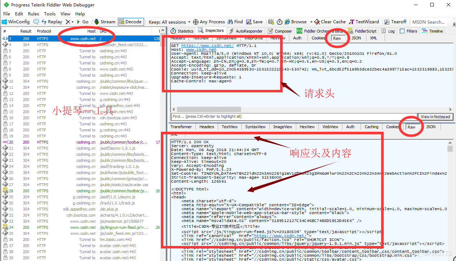Expand the Browse dropdown arrow
Image resolution: width=456 pixels, height=261 pixels.
(311, 22)
